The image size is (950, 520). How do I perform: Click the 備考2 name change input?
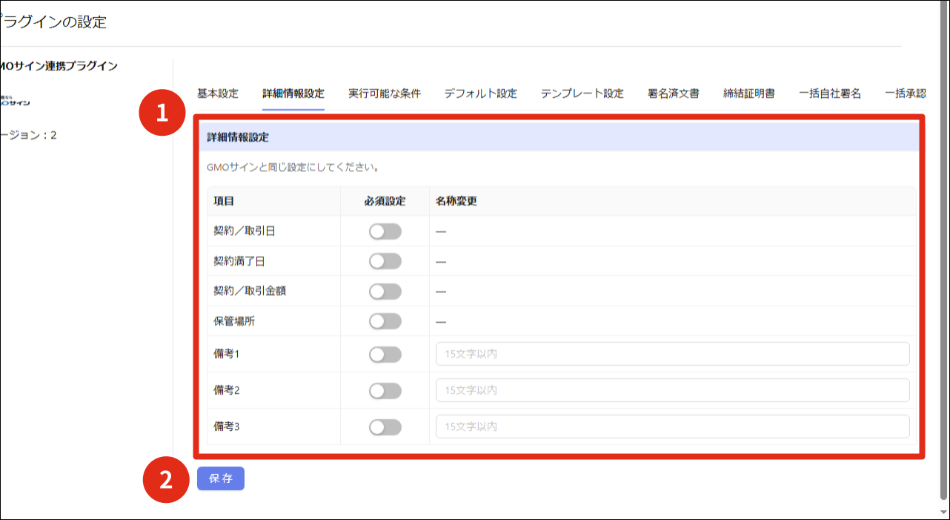[x=673, y=390]
